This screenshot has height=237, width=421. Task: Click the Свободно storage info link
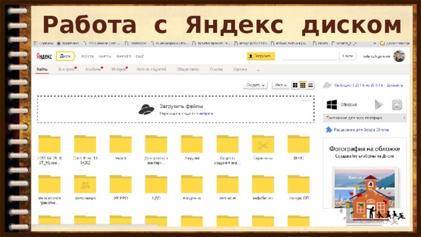coord(359,85)
